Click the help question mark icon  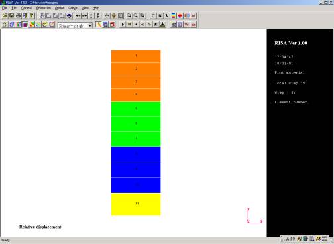pos(32,16)
